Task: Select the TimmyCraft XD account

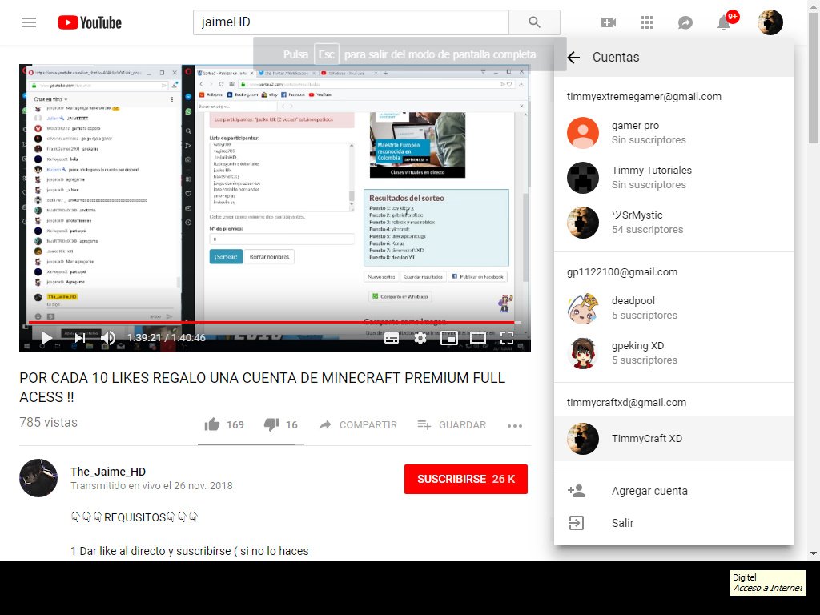Action: point(674,439)
